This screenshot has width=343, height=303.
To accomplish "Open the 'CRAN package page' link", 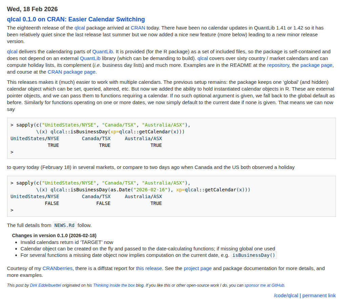I will pos(72,72).
